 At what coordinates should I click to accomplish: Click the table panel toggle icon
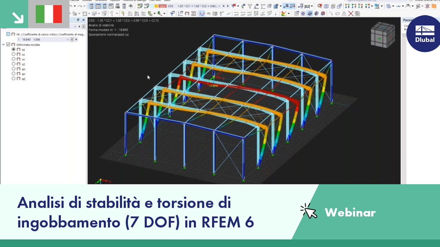[x=98, y=6]
